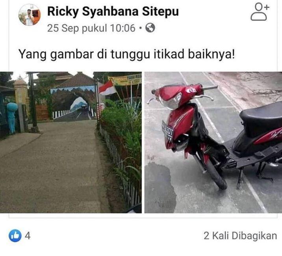The height and width of the screenshot is (256, 282).
Task: Open Ricky Syahbana Sitepu's profile name link
Action: tap(113, 11)
